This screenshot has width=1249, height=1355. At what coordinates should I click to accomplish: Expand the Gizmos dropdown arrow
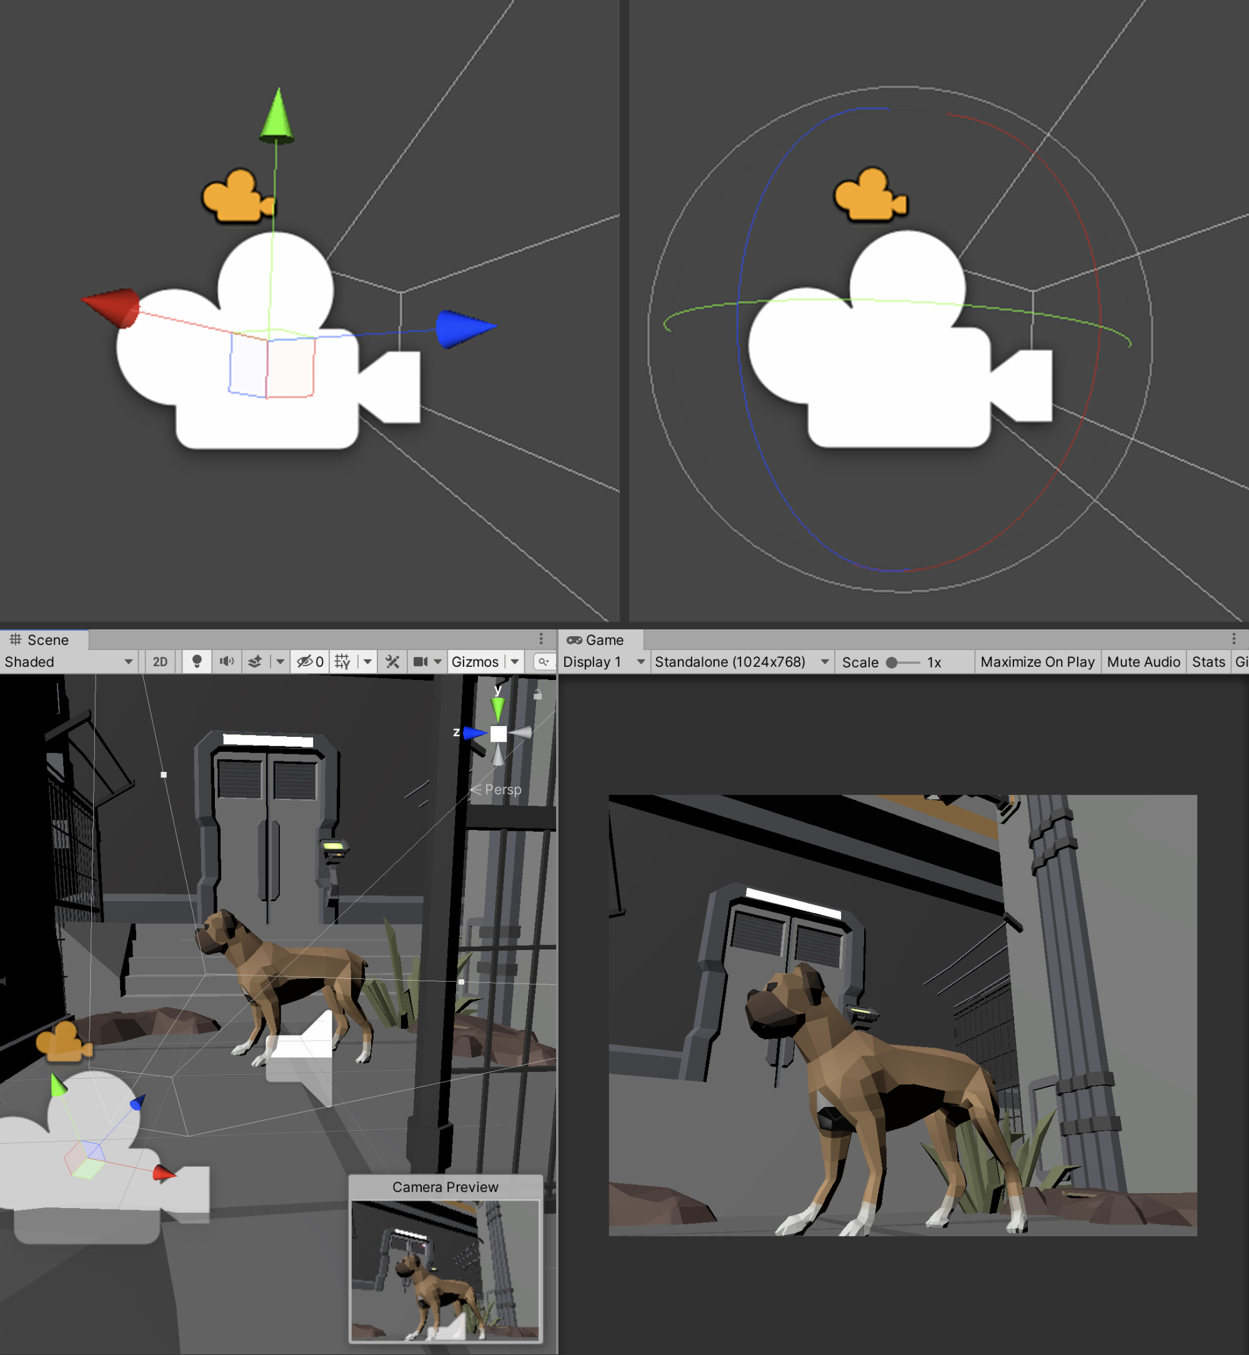pos(515,661)
